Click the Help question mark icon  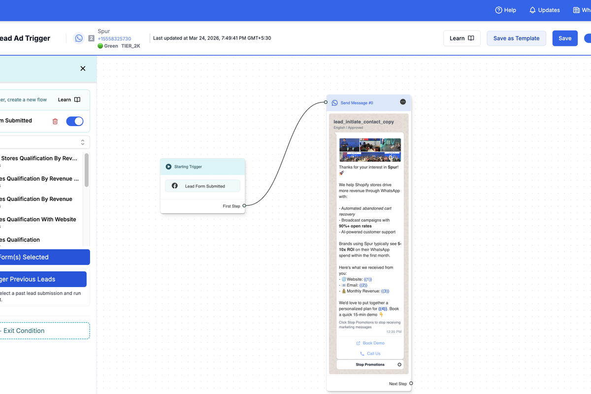498,10
